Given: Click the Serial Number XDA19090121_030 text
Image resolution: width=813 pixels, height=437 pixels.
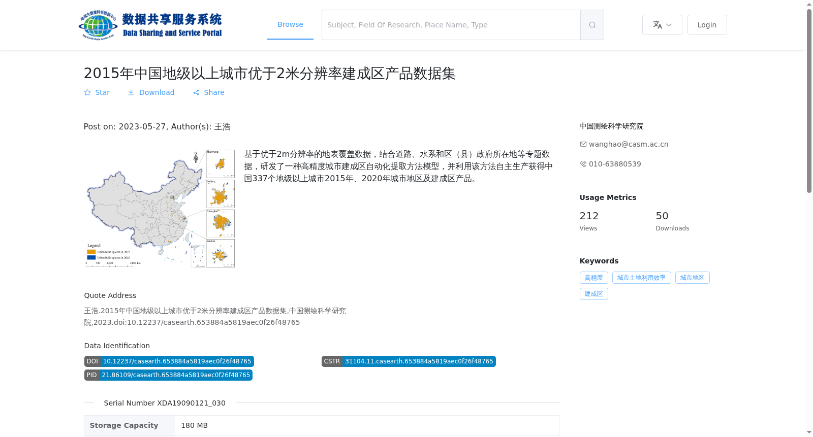Looking at the screenshot, I should coord(165,403).
